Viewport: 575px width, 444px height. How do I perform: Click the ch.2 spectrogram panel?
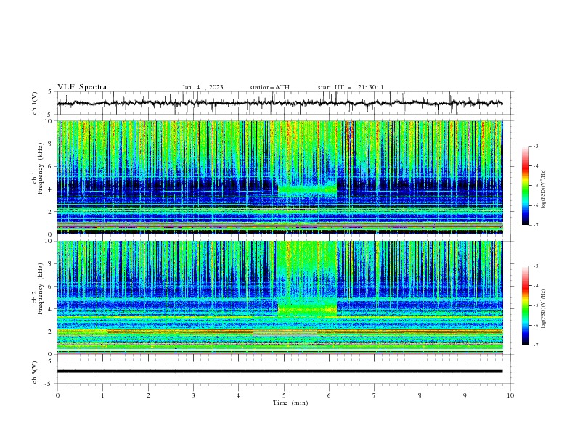coord(280,297)
